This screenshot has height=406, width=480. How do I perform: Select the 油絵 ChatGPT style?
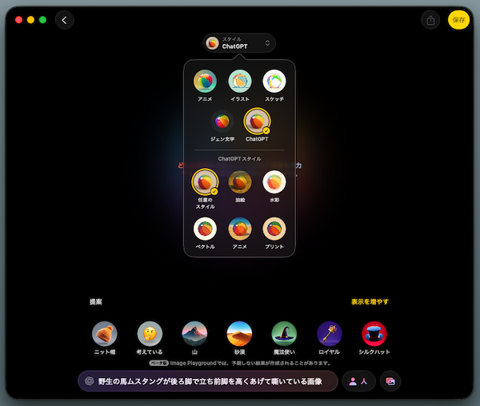tap(240, 182)
